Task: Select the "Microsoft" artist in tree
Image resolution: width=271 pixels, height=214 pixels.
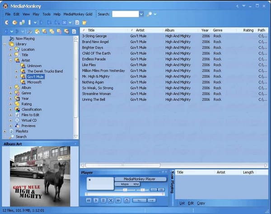Action: 34,82
